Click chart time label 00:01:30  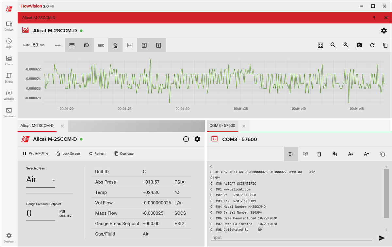click(182, 109)
